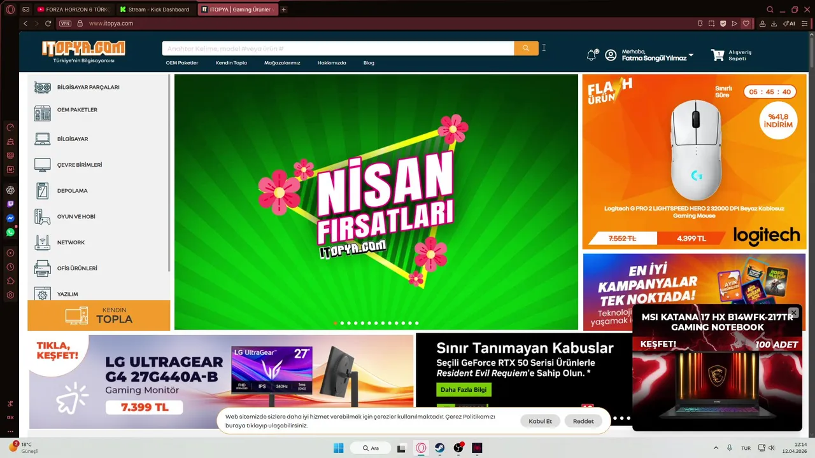The width and height of the screenshot is (815, 458).
Task: Open Twitch in the Opera sidebar
Action: 10,204
